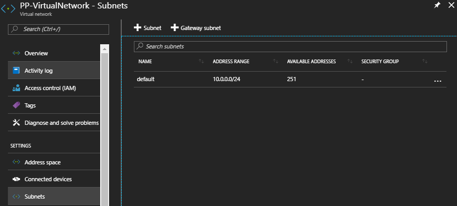Click the sidebar scroll up arrow
Image resolution: width=457 pixels, height=206 pixels.
click(x=104, y=49)
